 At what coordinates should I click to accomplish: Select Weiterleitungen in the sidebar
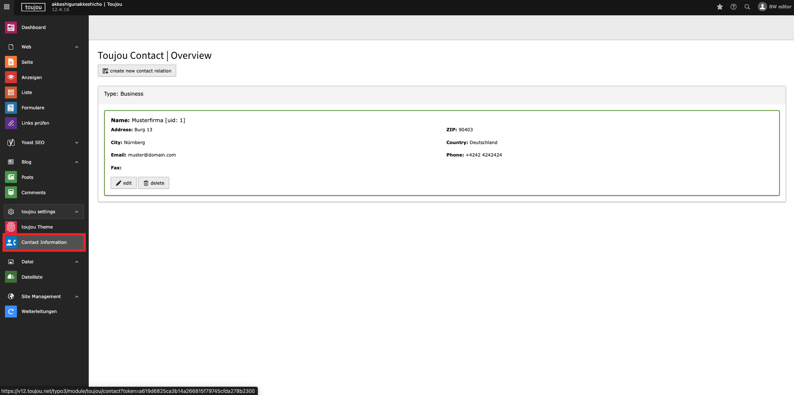[39, 311]
